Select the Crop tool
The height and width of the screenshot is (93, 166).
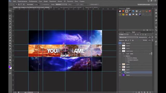click(10, 21)
